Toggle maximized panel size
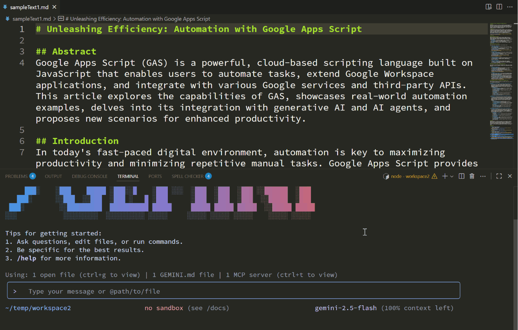The width and height of the screenshot is (518, 330). [499, 176]
